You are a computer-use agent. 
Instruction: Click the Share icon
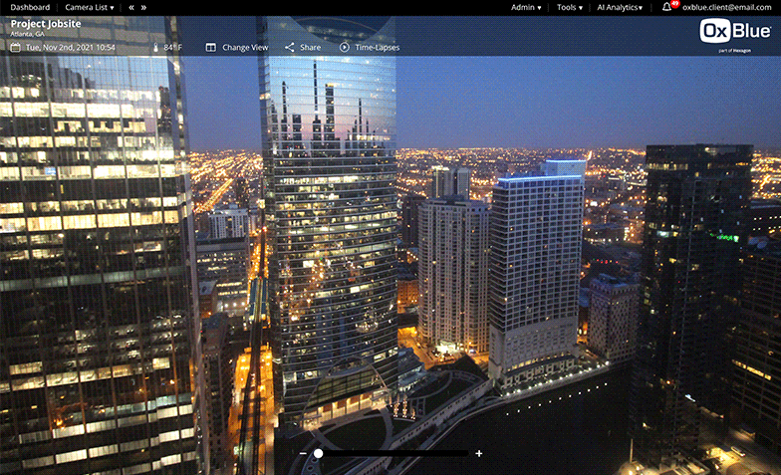pos(290,47)
